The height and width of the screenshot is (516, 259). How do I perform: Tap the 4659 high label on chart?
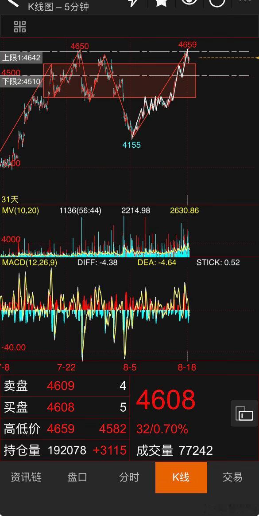click(187, 44)
